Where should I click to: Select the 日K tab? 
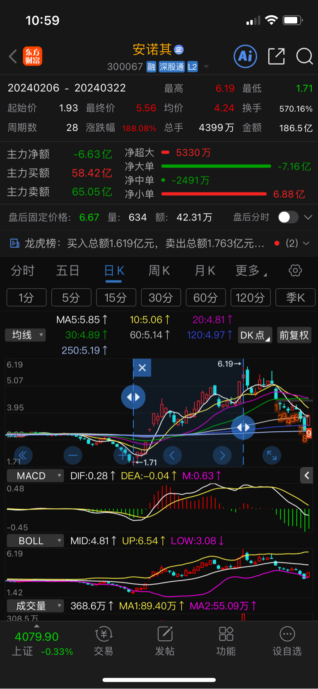(114, 271)
